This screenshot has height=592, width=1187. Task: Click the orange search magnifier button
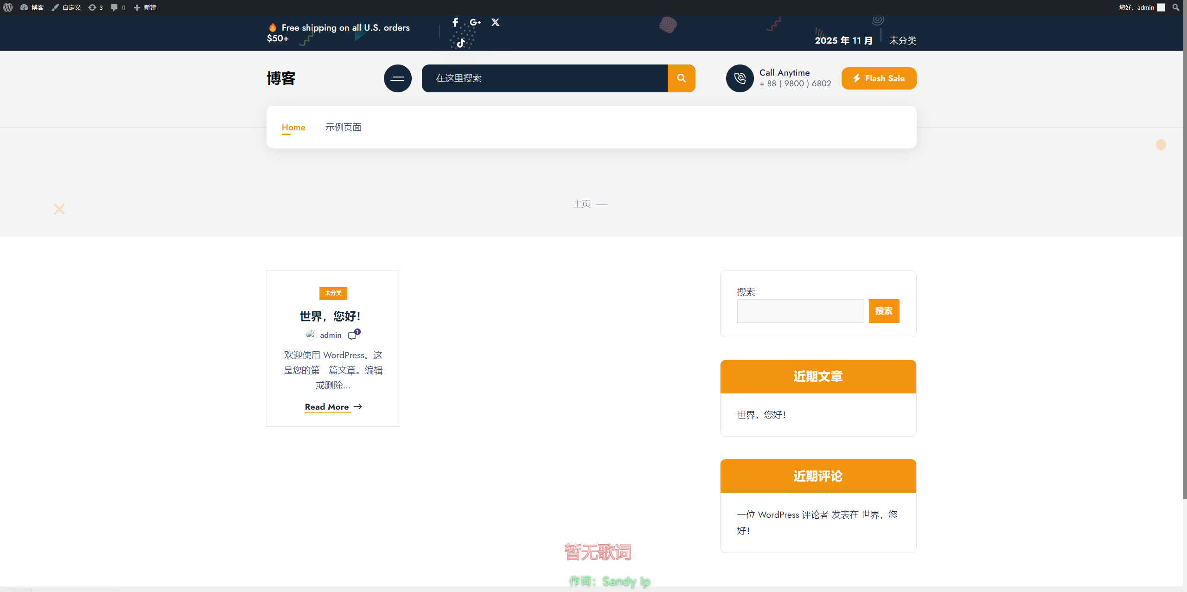(681, 78)
